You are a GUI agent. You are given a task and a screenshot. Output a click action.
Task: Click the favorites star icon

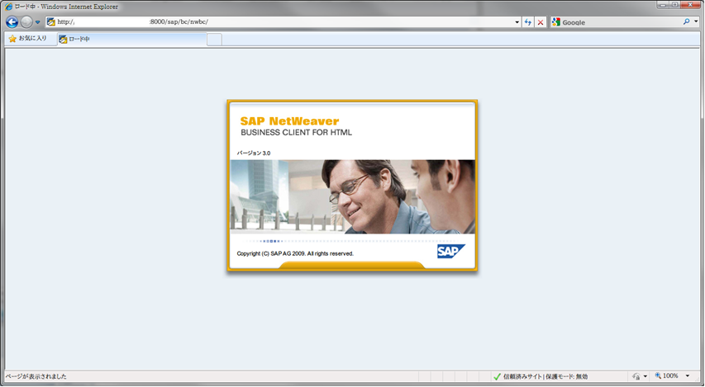pos(12,39)
